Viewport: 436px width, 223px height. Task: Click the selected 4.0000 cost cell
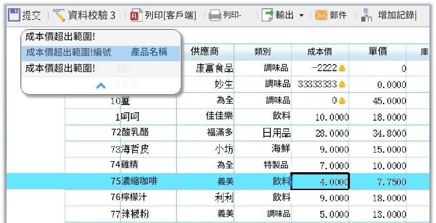[320, 181]
